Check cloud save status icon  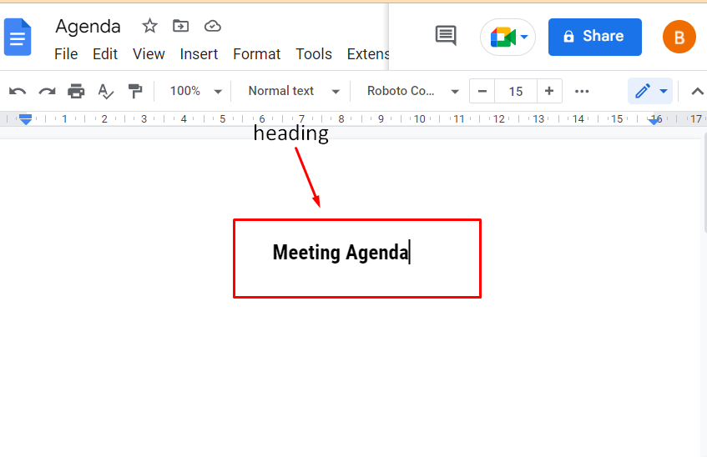click(213, 26)
